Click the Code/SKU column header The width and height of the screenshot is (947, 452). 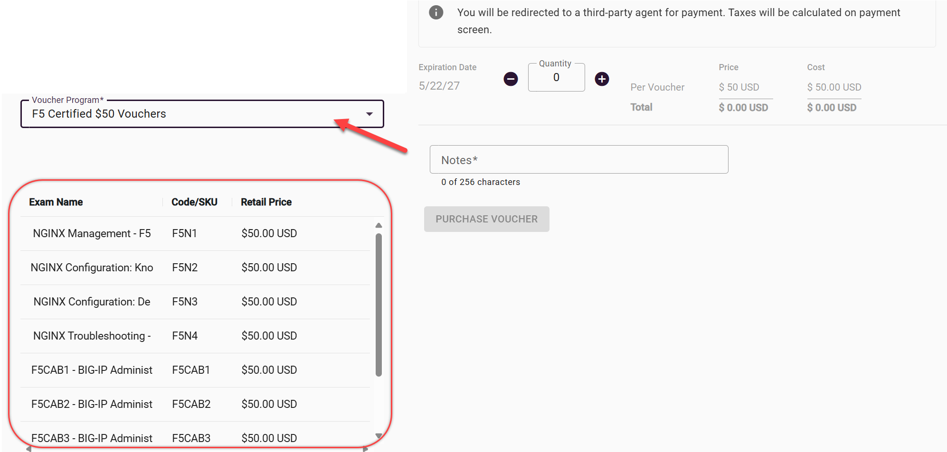click(x=194, y=202)
